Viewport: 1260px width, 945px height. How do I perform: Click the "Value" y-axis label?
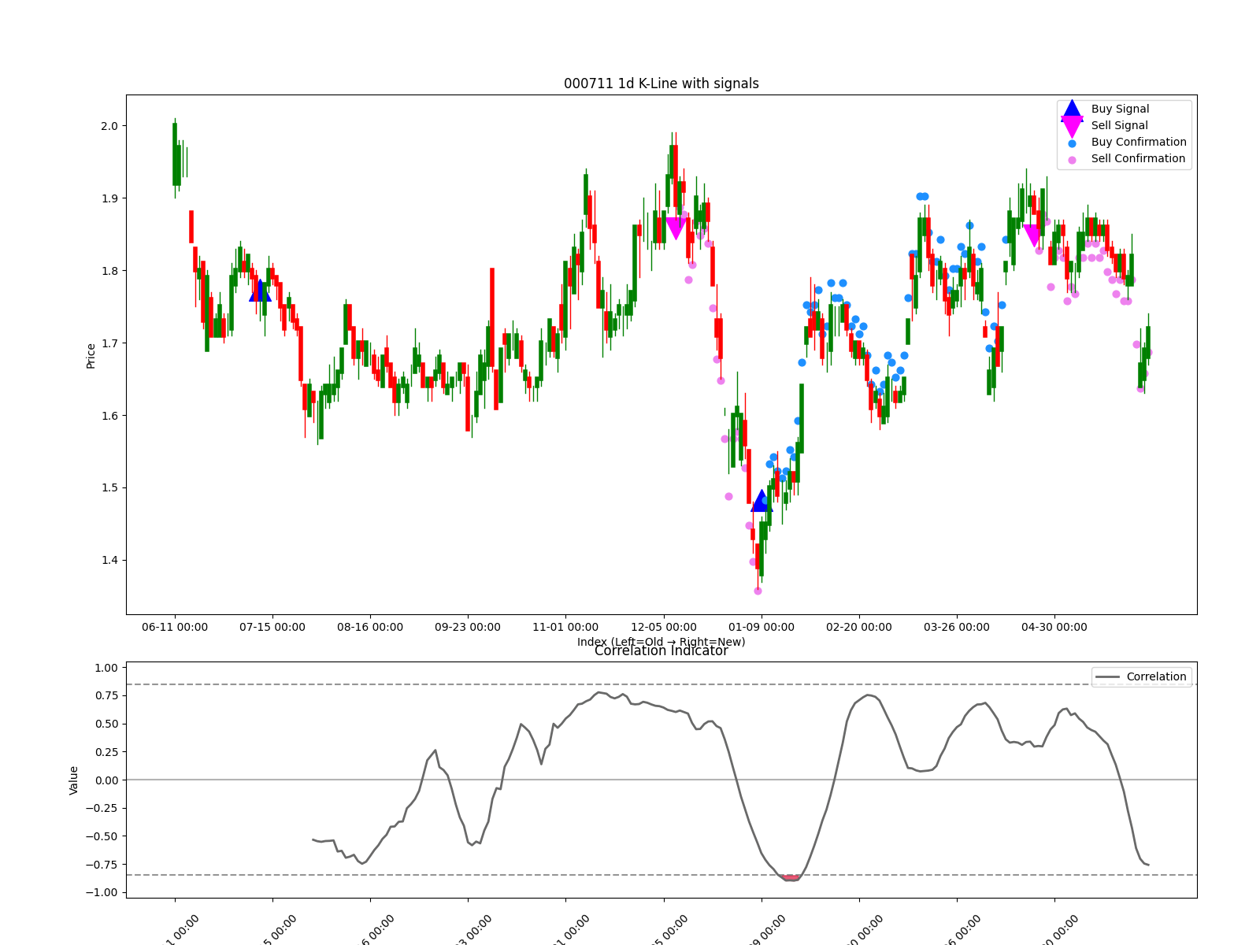point(73,780)
